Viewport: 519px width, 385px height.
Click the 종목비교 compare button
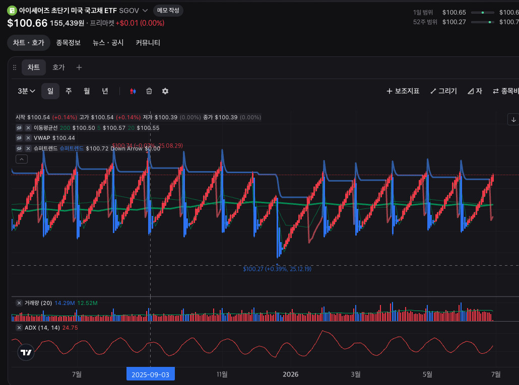point(506,91)
